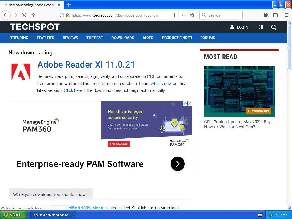Open the browser home page icon
The image size is (292, 219).
coord(33,15)
